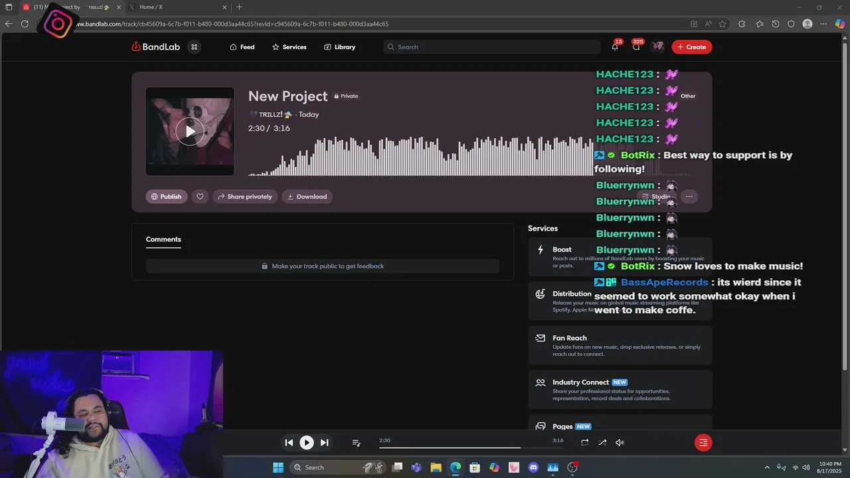Open Edge Copilot icon
Image resolution: width=850 pixels, height=478 pixels.
[839, 24]
